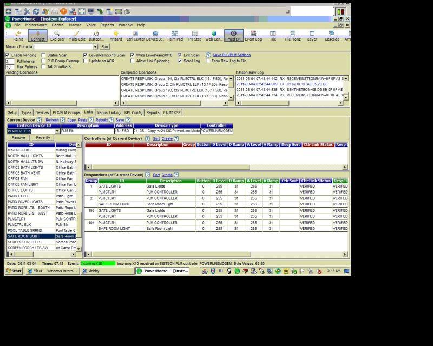This screenshot has width=433, height=346.
Task: Toggle Level/Ramp/X10 Scan checkbox
Action: (86, 55)
